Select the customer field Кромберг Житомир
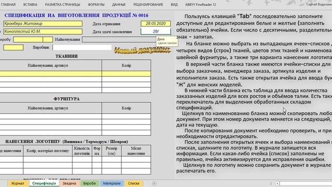 [43, 23]
